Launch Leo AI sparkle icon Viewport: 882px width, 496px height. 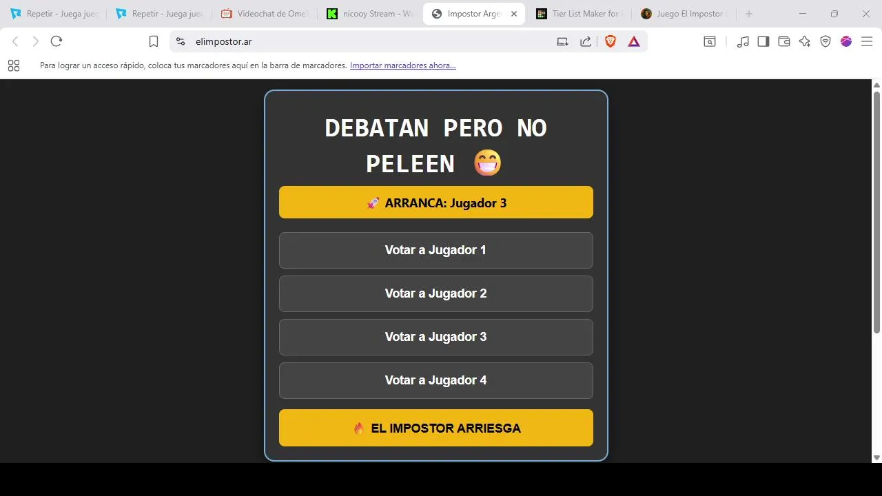click(805, 41)
